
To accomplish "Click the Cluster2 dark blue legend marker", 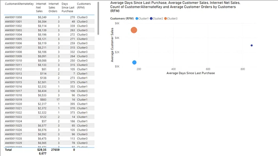I will (151, 18).
